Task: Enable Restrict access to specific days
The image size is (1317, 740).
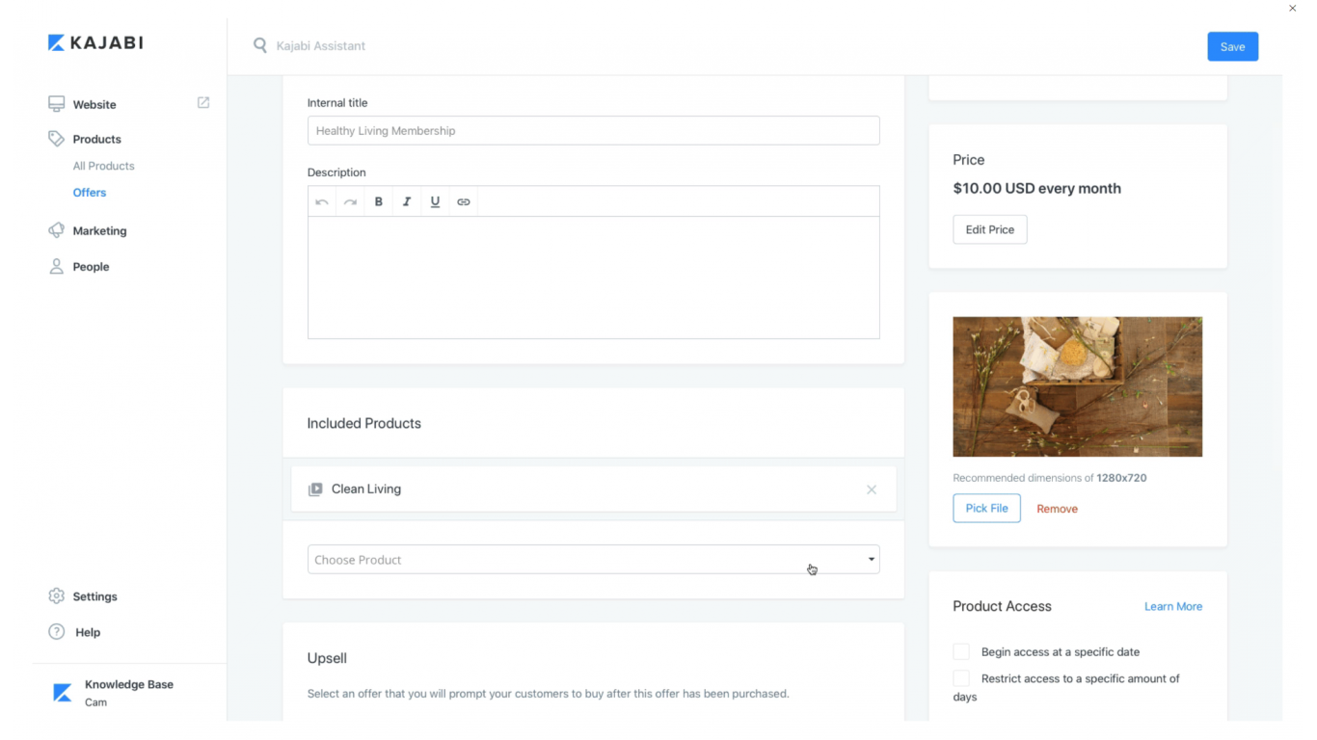Action: pos(961,678)
